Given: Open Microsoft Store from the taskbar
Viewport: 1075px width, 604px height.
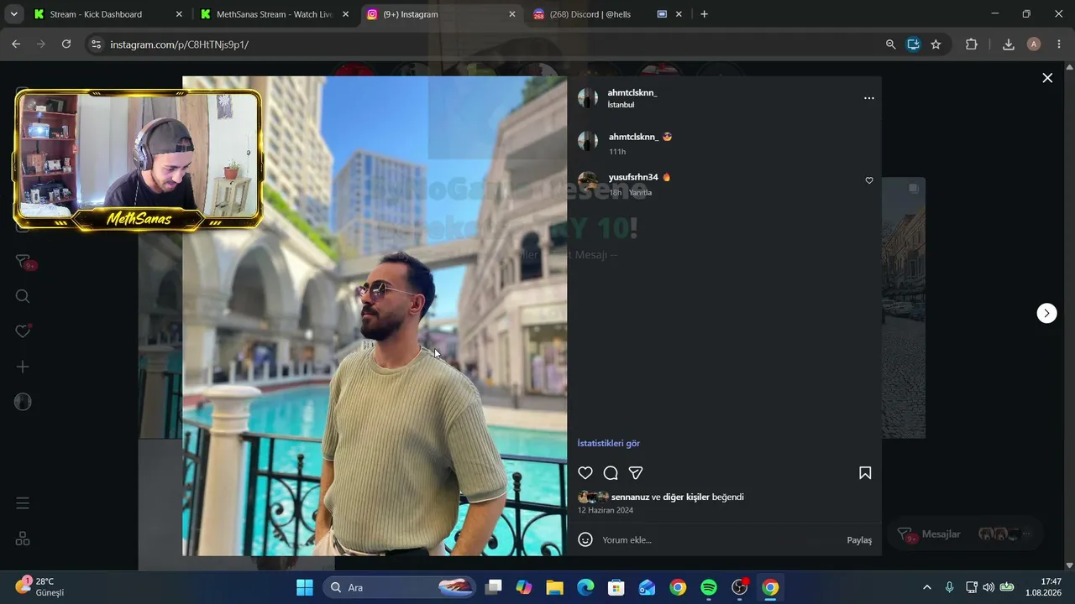Looking at the screenshot, I should click(x=616, y=587).
